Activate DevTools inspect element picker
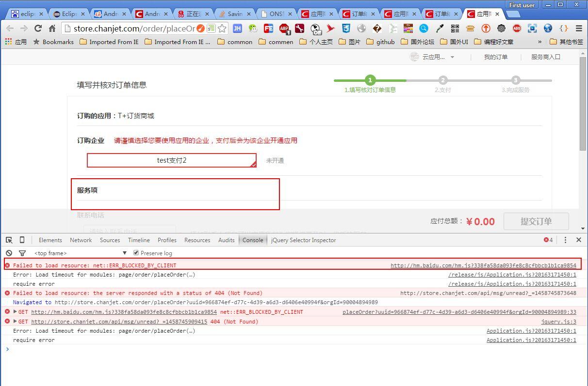Image resolution: width=588 pixels, height=386 pixels. click(x=9, y=240)
